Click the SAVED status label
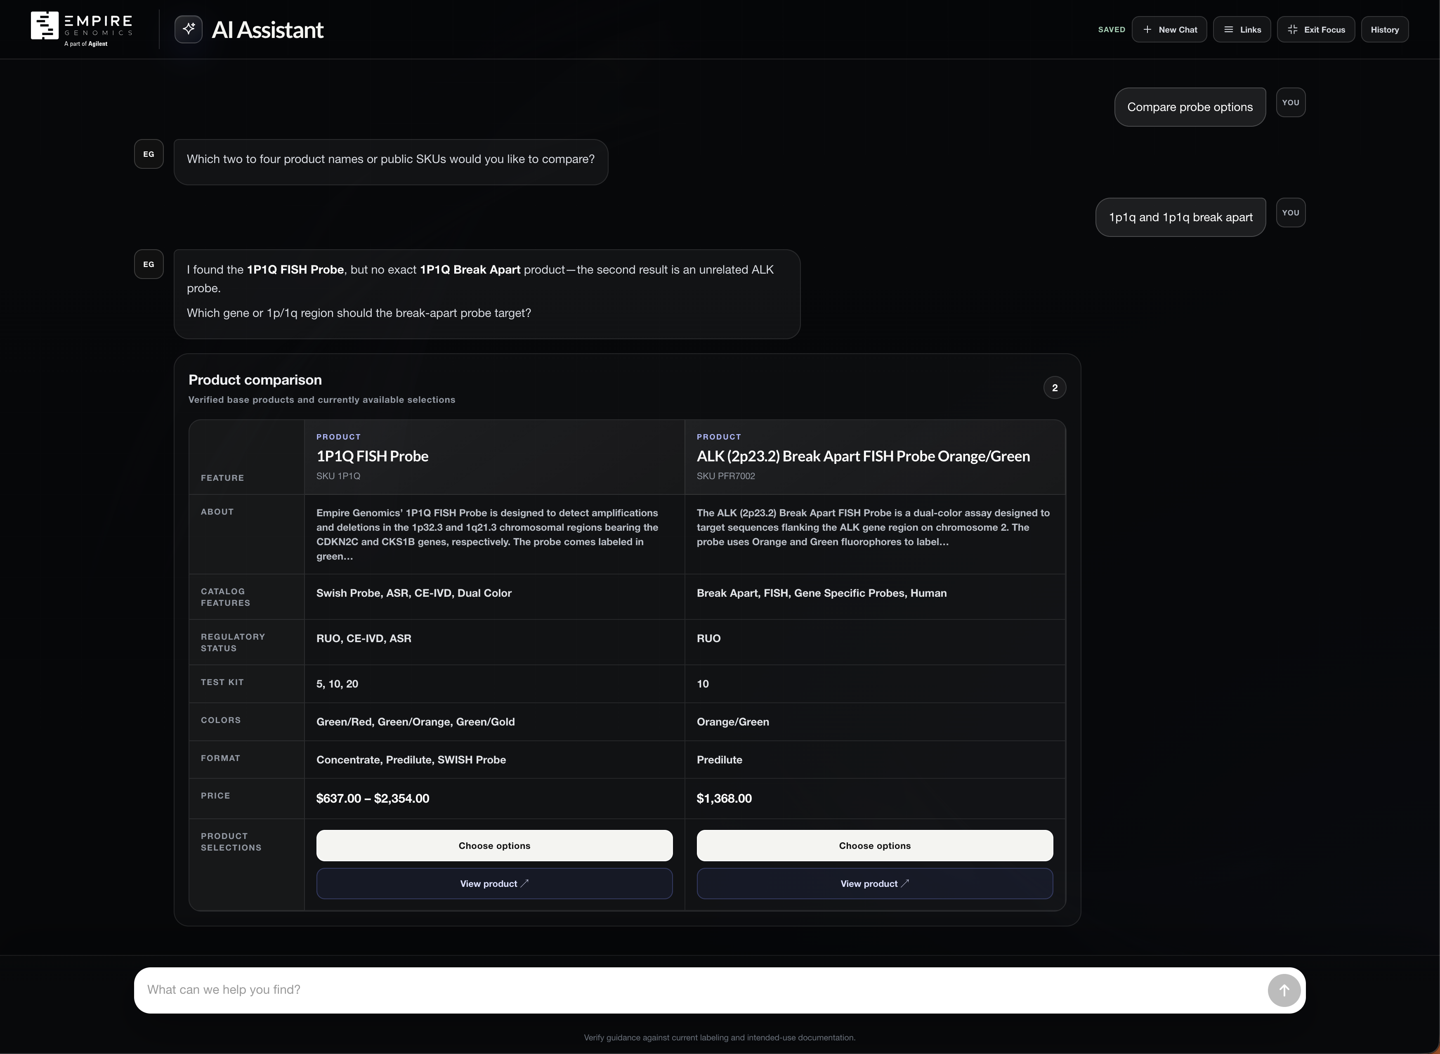 [x=1112, y=30]
